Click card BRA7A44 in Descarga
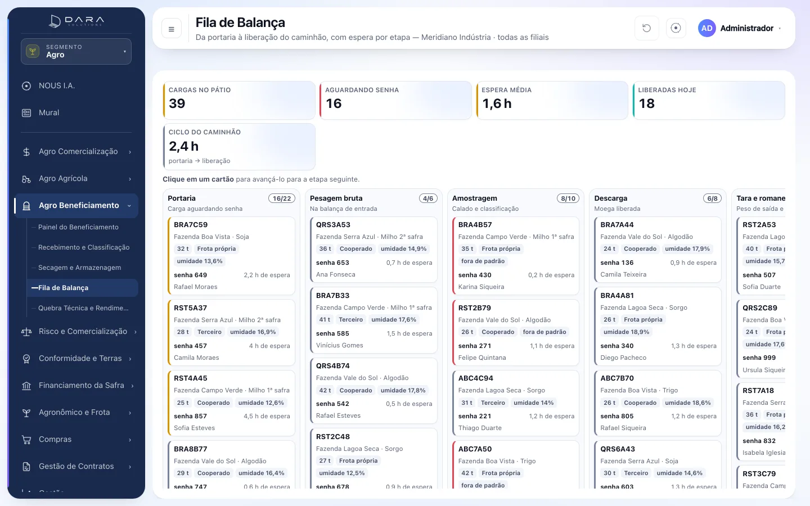Screen dimensions: 810x506 [x=658, y=250]
